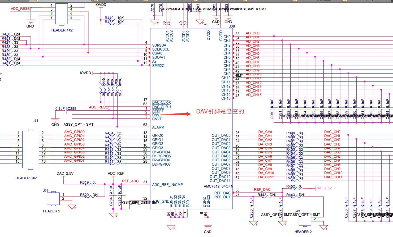Viewport: 393px width, 237px height.
Task: Select the ADC_REF power label
Action: (116, 174)
